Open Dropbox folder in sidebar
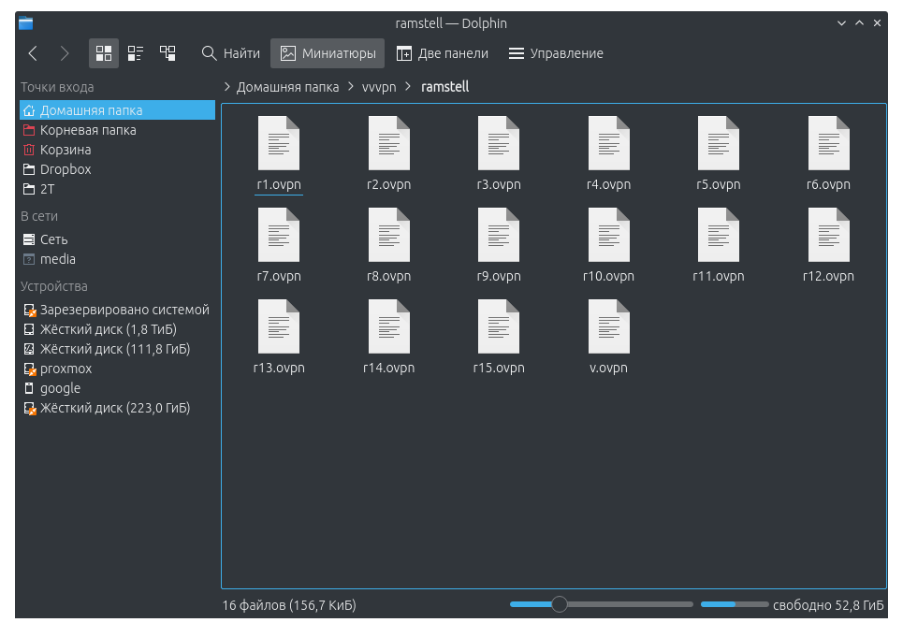The height and width of the screenshot is (637, 903). 118,169
